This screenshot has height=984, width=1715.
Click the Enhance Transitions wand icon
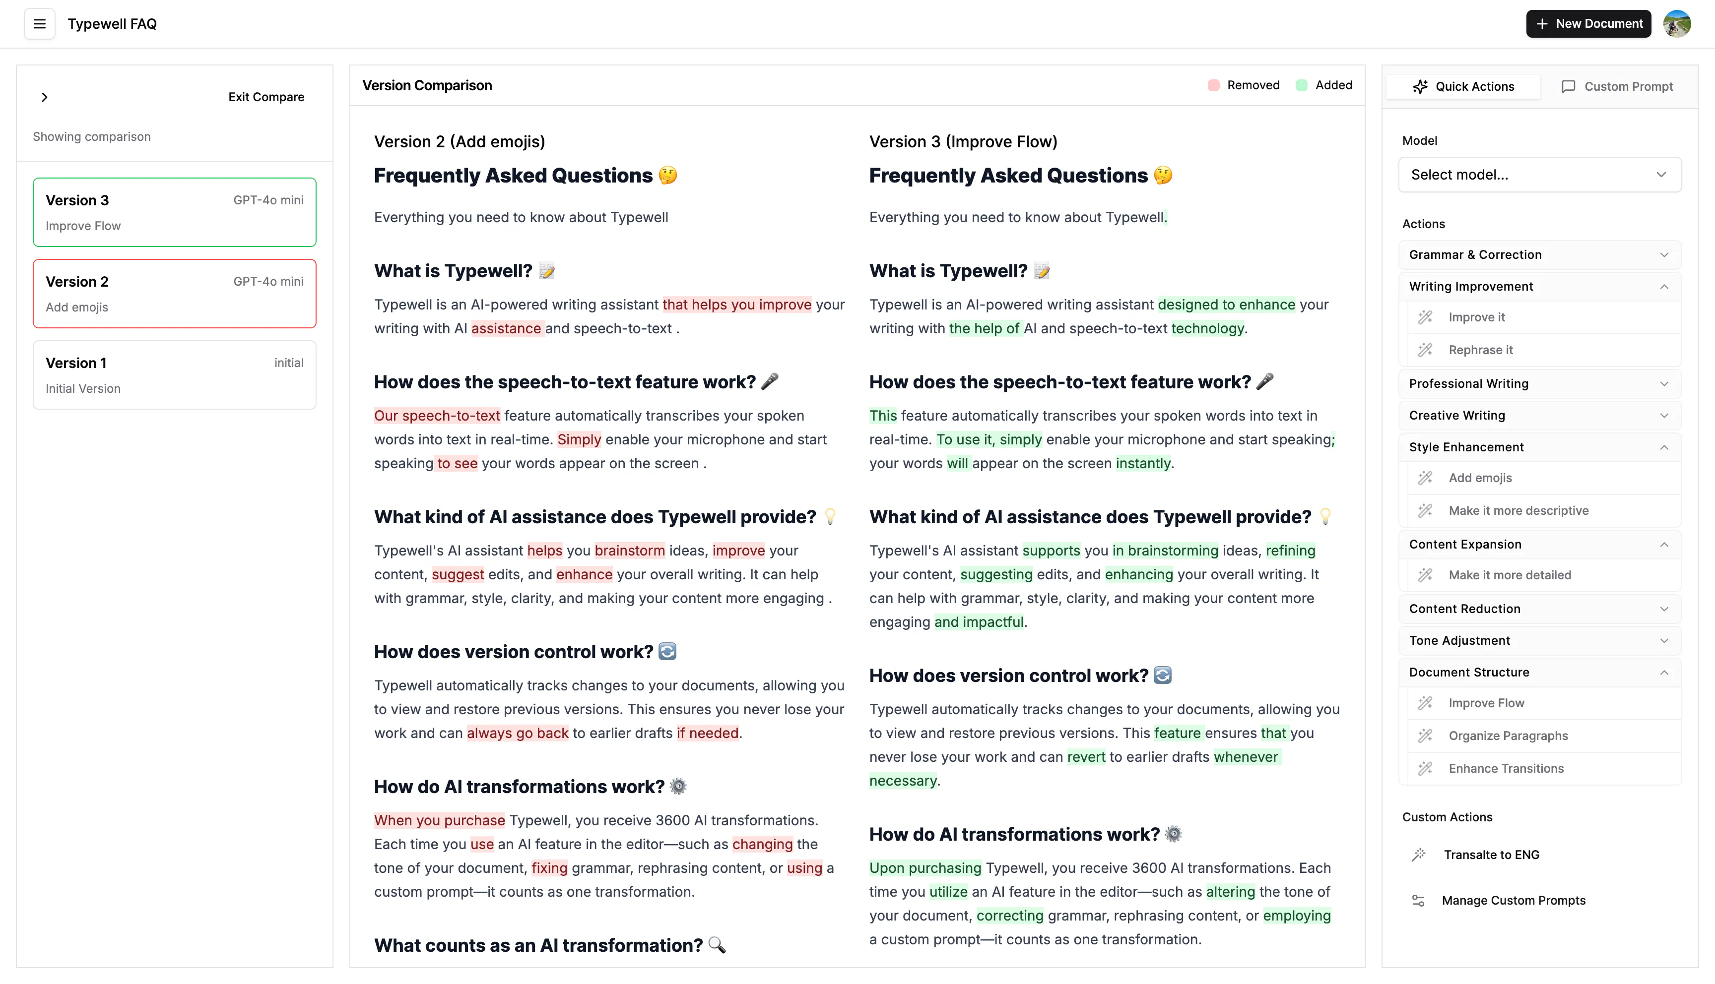(1425, 768)
